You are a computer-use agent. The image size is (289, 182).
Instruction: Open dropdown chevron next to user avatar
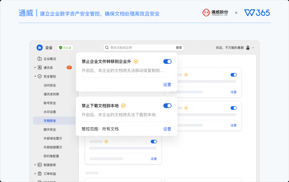pos(253,48)
